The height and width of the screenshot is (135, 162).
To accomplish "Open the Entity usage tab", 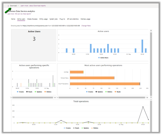I will 43,19.
